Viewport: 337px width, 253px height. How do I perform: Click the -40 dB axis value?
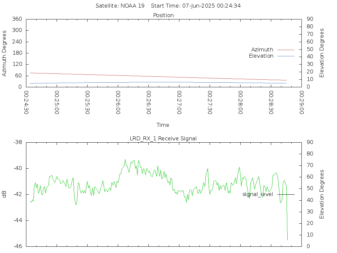(18, 168)
